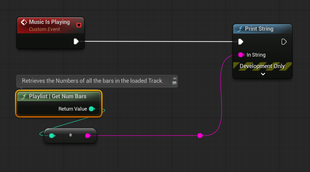The image size is (310, 172).
Task: Click the Return Value output pin
Action: point(91,109)
